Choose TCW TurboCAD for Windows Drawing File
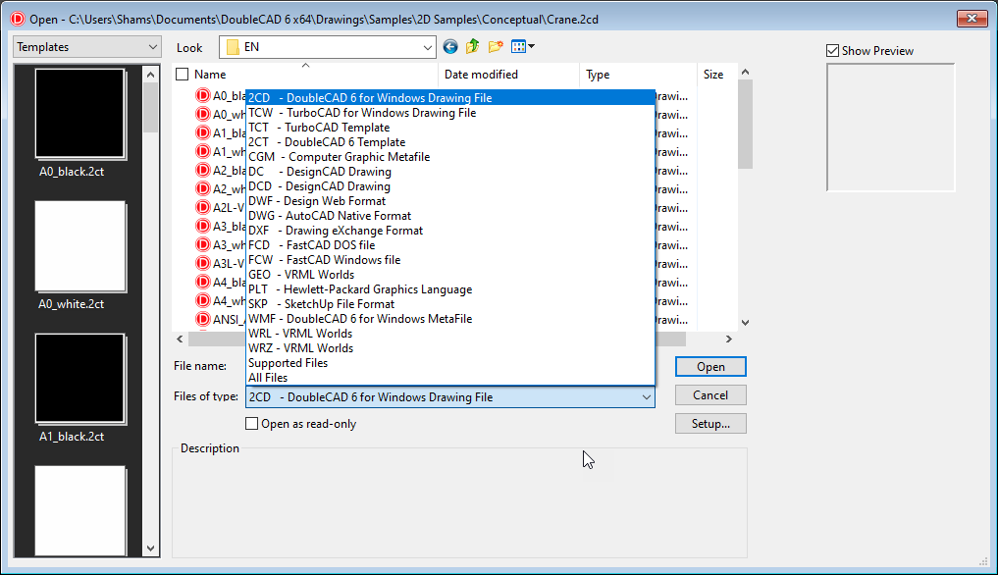 pyautogui.click(x=450, y=113)
